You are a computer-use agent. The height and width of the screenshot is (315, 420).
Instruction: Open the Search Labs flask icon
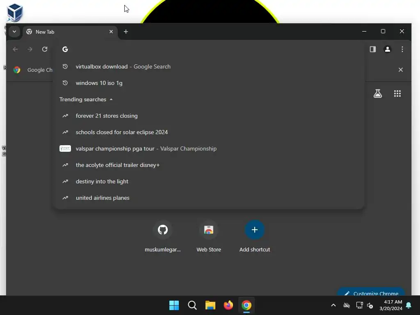378,94
